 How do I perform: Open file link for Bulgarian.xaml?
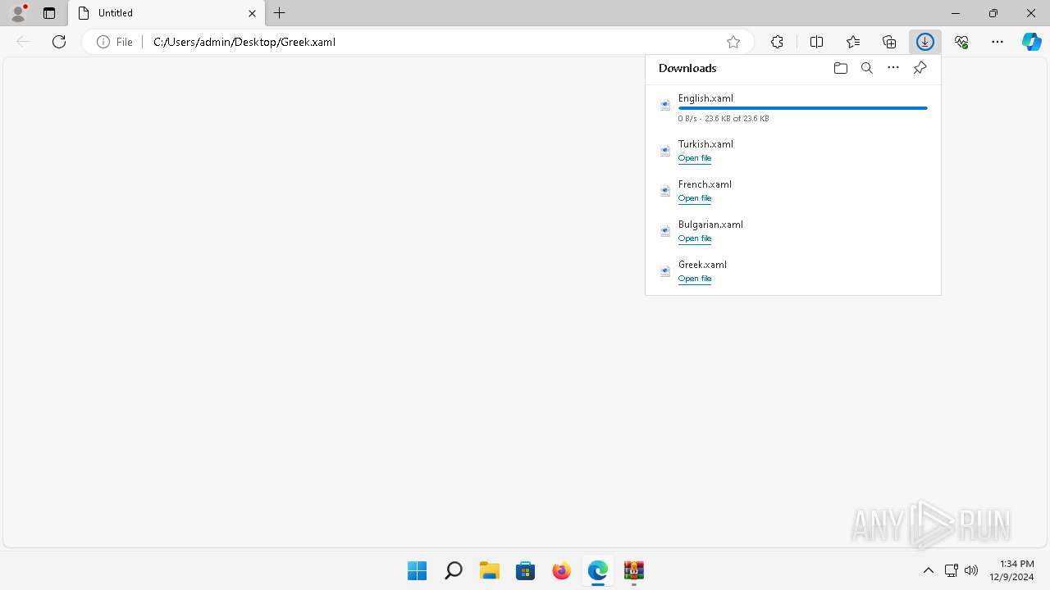coord(695,238)
